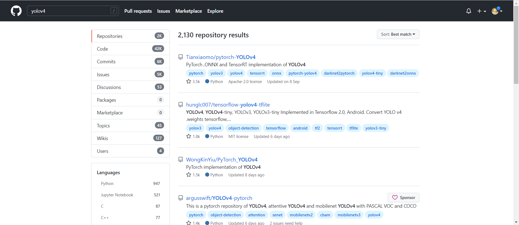Viewport: 519px width, 225px height.
Task: Click the tf2 topic tag
Action: (317, 128)
